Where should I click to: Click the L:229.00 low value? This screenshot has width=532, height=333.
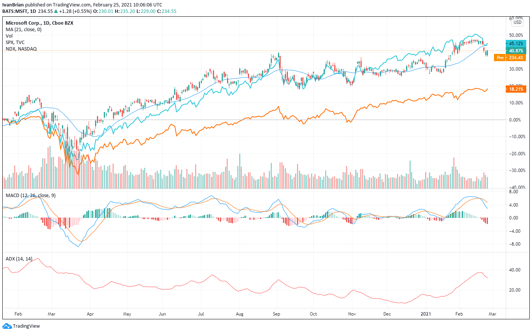146,11
